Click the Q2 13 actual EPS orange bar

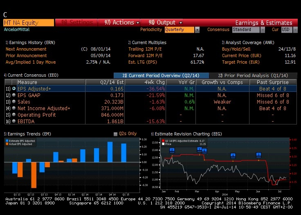coord(34,175)
